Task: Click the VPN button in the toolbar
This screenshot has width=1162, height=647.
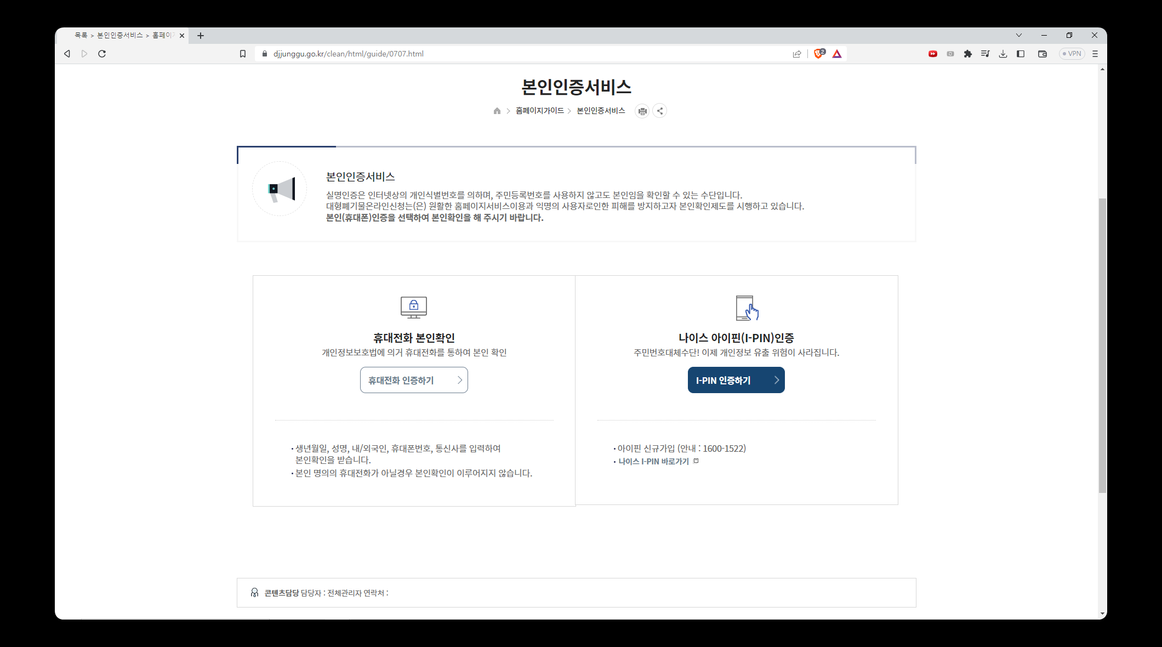Action: coord(1072,54)
